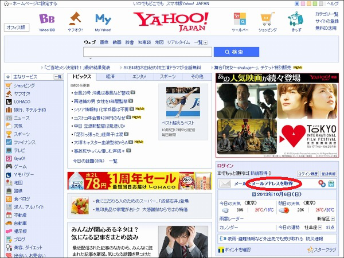Open LOHACO in the services sidebar
The width and height of the screenshot is (344, 258).
pyautogui.click(x=22, y=102)
